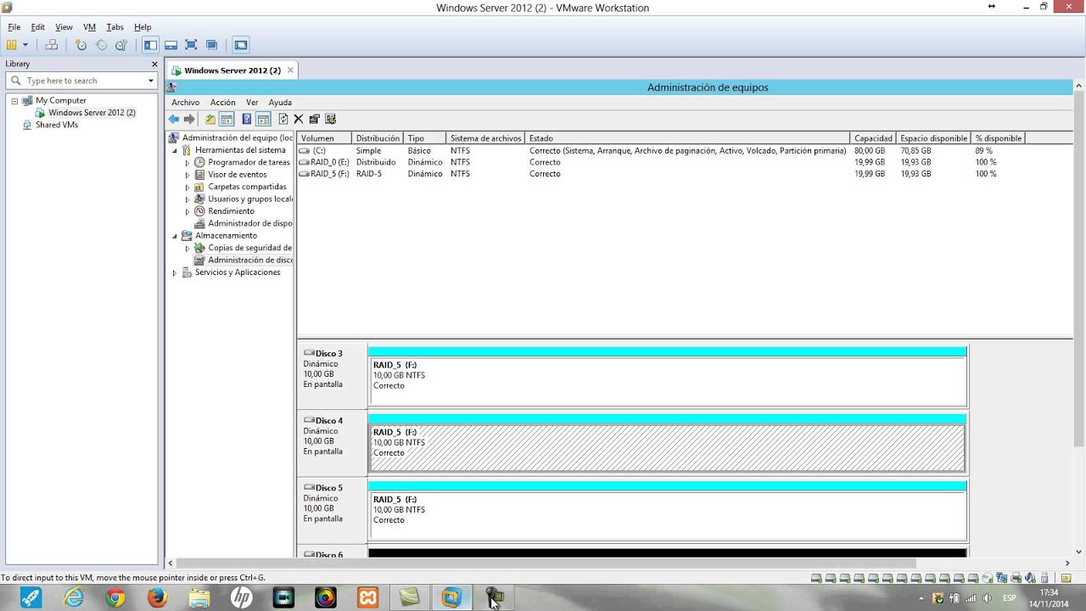Go back in Administración de equipos
This screenshot has height=611, width=1086.
click(174, 120)
